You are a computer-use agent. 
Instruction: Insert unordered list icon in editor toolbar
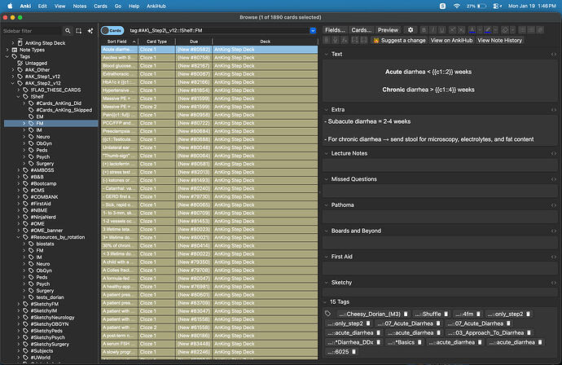tap(522, 30)
